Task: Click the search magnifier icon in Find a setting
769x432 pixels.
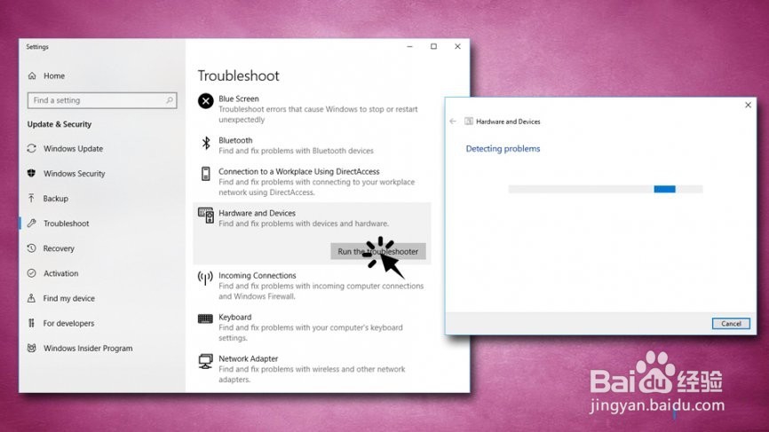Action: [170, 100]
